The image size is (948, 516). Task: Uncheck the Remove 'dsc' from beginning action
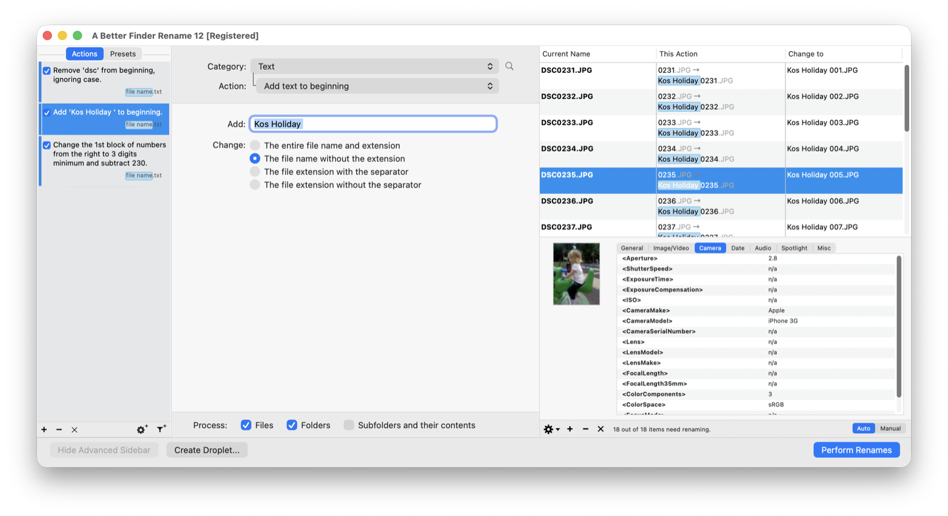pos(47,71)
